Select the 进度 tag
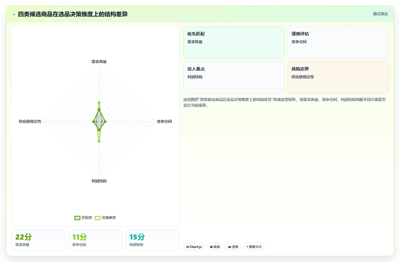Viewport: 400px width, 262px height. (x=233, y=247)
